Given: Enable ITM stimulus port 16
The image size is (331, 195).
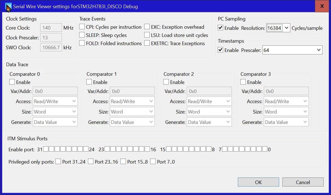Looking at the screenshot, I should pyautogui.click(x=147, y=149).
